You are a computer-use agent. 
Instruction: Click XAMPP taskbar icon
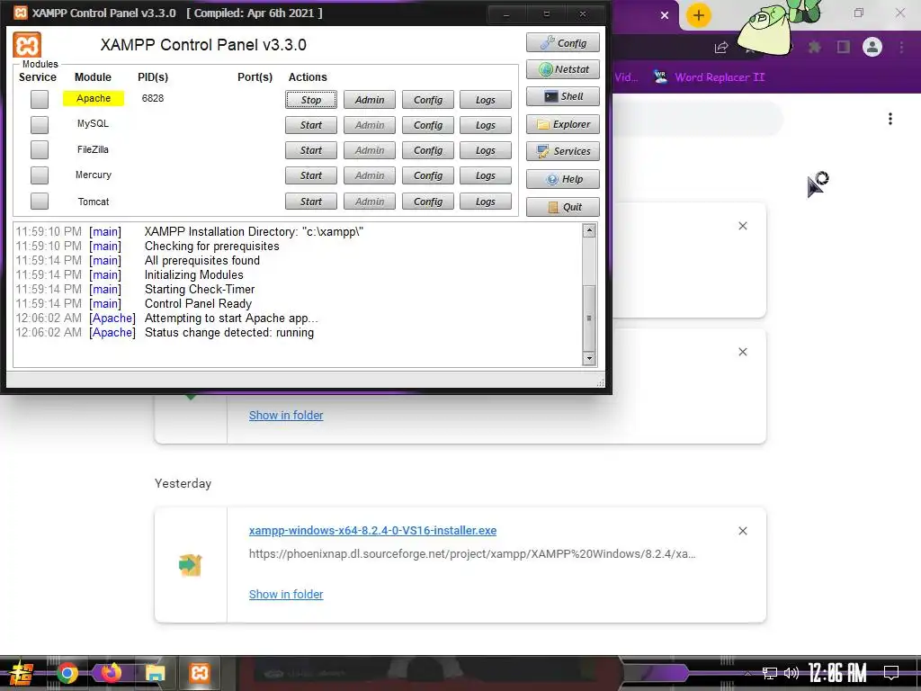[x=199, y=673]
